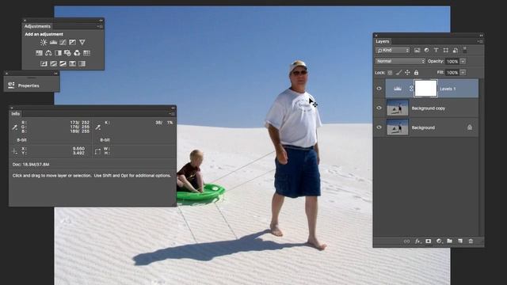Viewport: 507px width, 285px height.
Task: Select the Levels 1 layer mask thumbnail
Action: click(x=425, y=88)
